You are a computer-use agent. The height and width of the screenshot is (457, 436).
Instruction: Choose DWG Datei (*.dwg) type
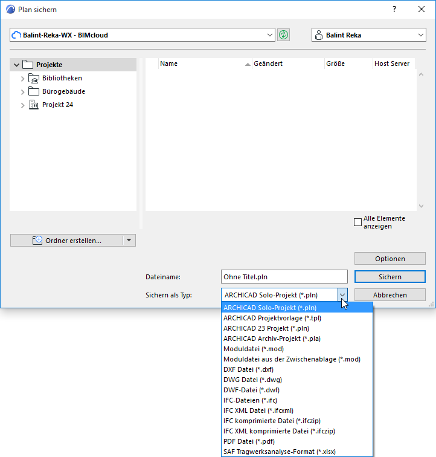tap(297, 380)
